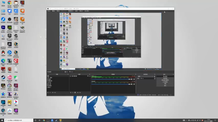The height and width of the screenshot is (122, 218).
Task: Toggle visibility eye of Display Capture source
Action: (x=88, y=76)
